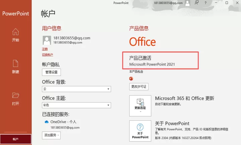Viewport: 241px width, 145px height.
Task: Click the Microsoft PowerPoint 2021 product text
Action: pos(152,64)
